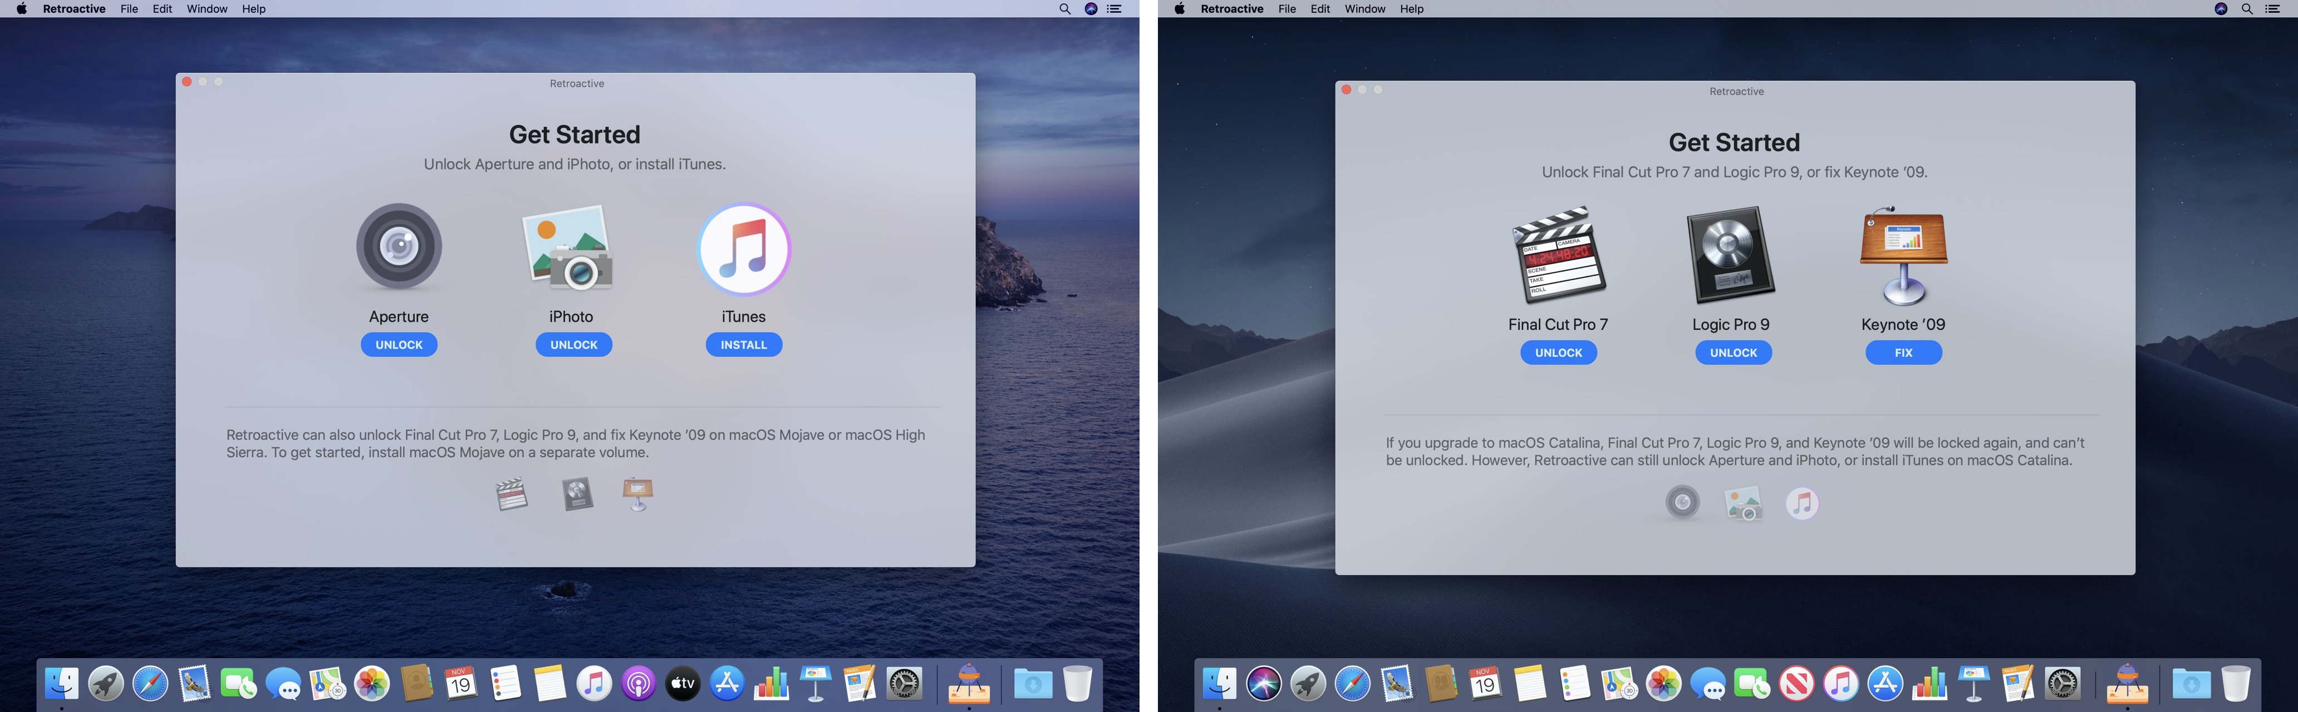
Task: Click the "Get Started" heading in the left window
Action: [x=574, y=135]
